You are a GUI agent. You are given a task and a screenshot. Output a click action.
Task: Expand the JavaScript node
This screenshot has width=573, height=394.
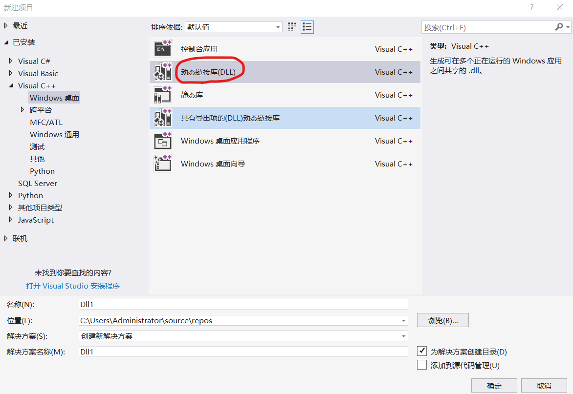(11, 220)
